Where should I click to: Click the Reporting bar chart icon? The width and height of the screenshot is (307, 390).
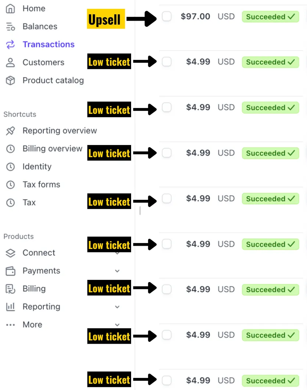pos(10,307)
